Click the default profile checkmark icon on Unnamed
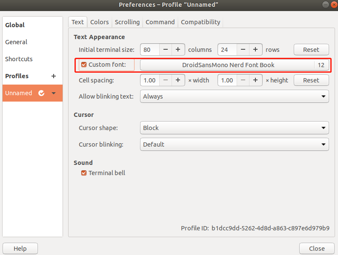Screen dimensions: 338x255 pyautogui.click(x=41, y=93)
